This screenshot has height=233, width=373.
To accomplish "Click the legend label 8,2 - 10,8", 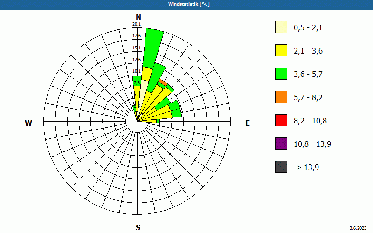I will (310, 121).
